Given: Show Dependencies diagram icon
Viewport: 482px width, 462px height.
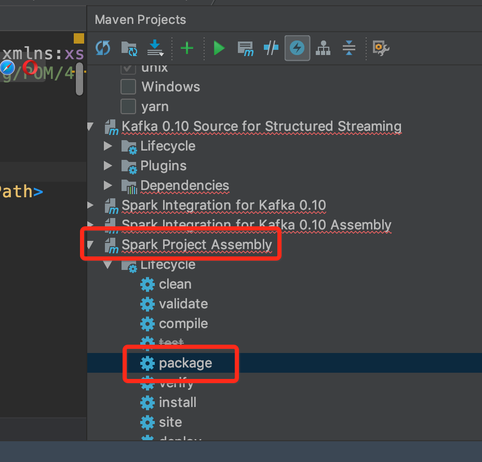Looking at the screenshot, I should pos(323,48).
